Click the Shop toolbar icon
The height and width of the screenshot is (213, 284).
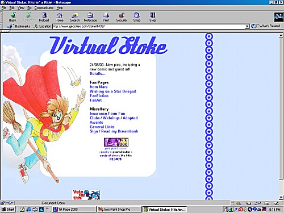pos(137,15)
